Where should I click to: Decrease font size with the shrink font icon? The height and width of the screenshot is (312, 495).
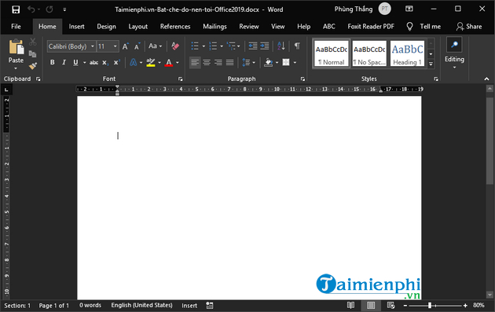(x=137, y=46)
